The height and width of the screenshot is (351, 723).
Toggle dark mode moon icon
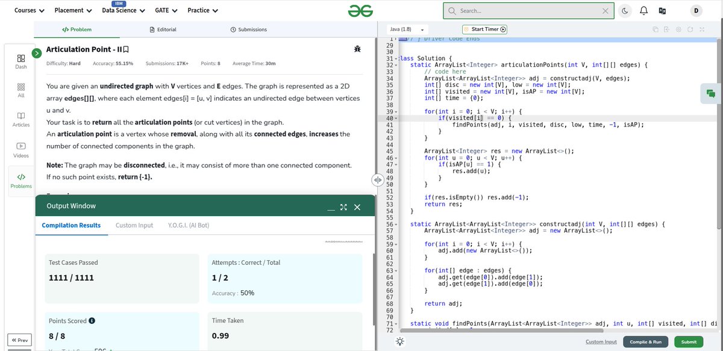(624, 11)
